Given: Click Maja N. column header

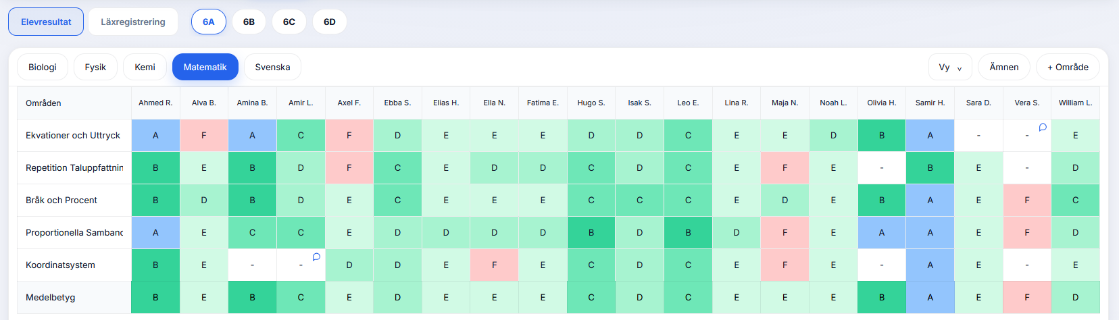Looking at the screenshot, I should click(x=785, y=103).
